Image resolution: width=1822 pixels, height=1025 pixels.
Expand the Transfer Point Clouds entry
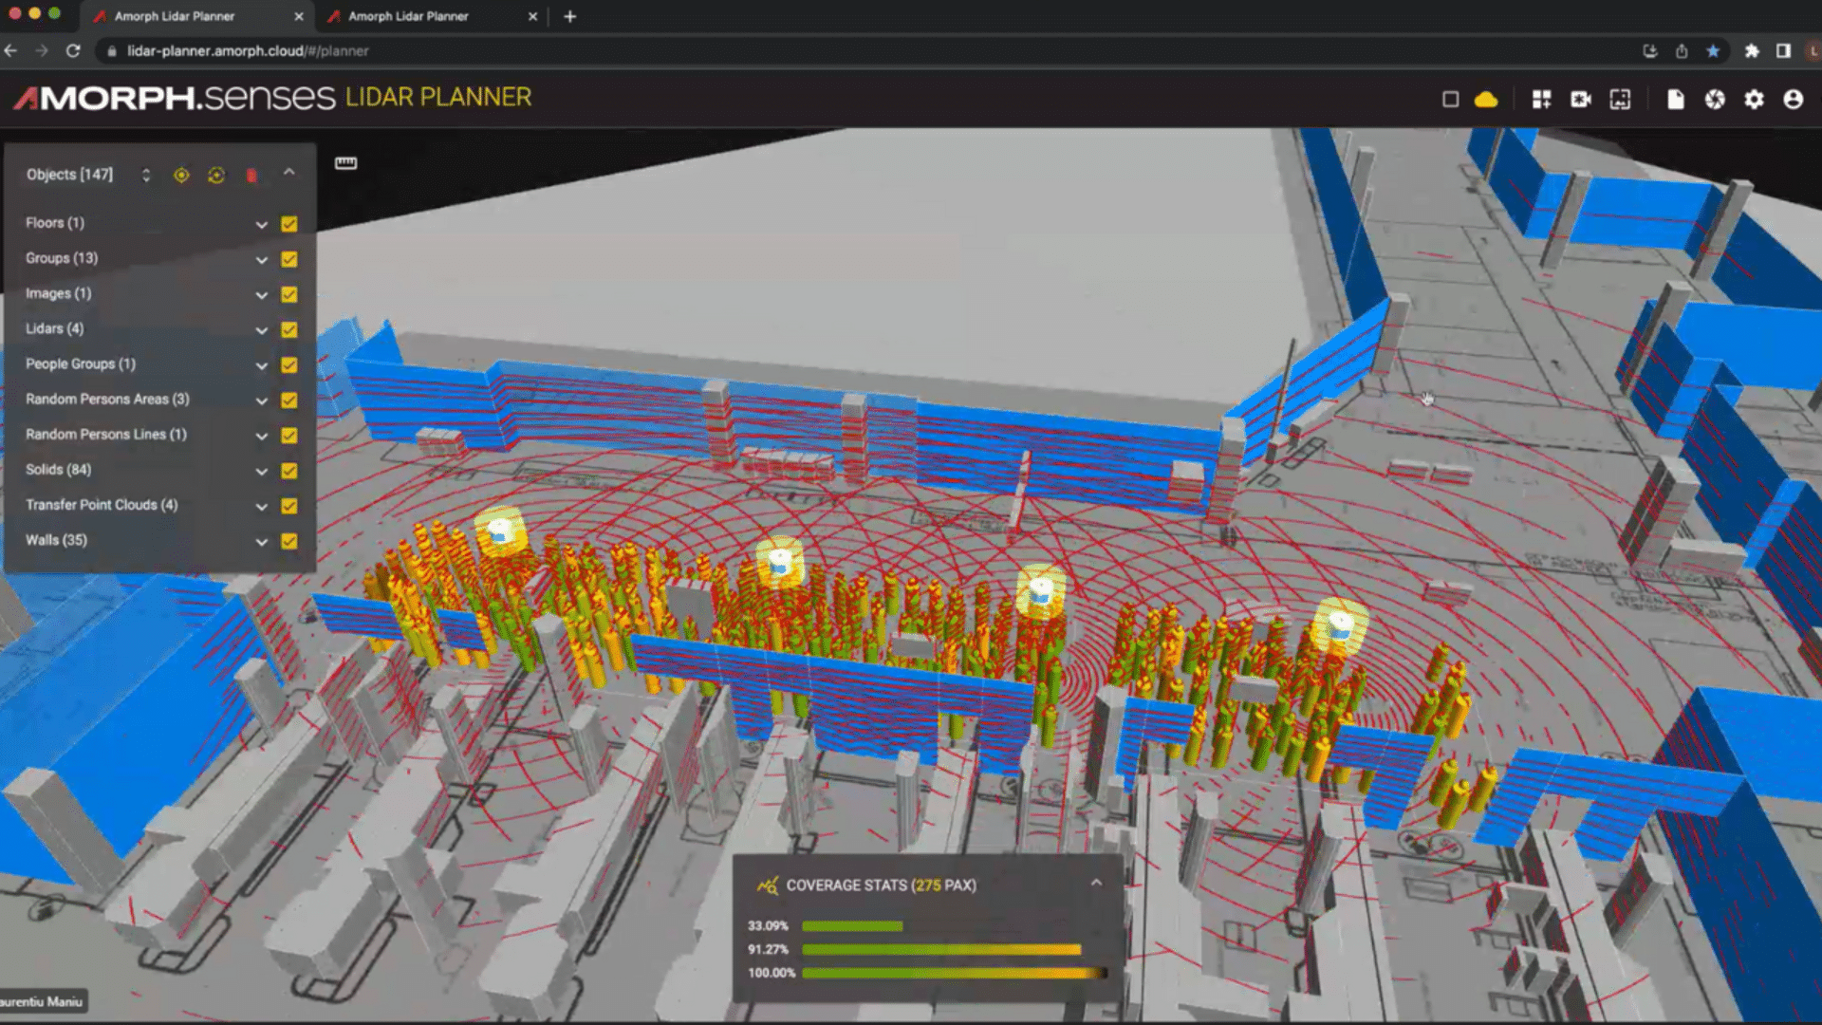click(262, 506)
